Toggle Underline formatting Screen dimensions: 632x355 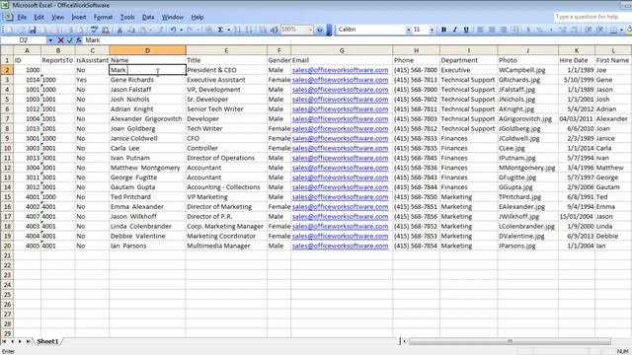(x=466, y=30)
